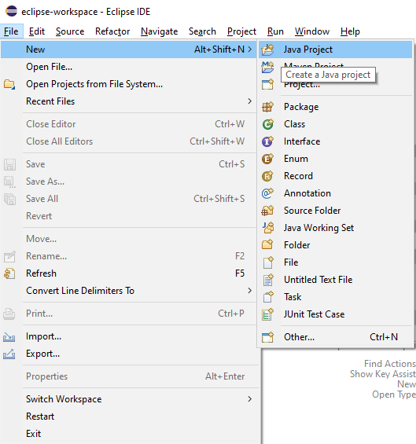The height and width of the screenshot is (444, 416).
Task: Choose Refresh F5 menu entry
Action: 128,273
